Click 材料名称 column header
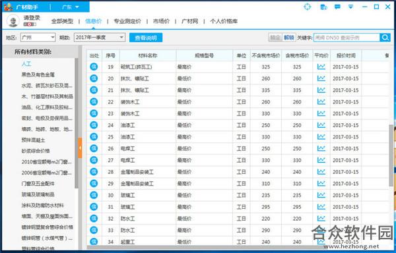This screenshot has height=253, width=396. (x=148, y=55)
